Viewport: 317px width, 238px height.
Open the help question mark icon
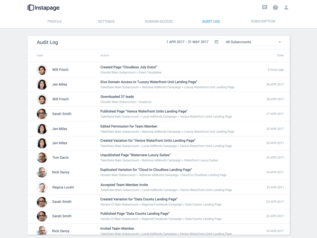click(275, 8)
